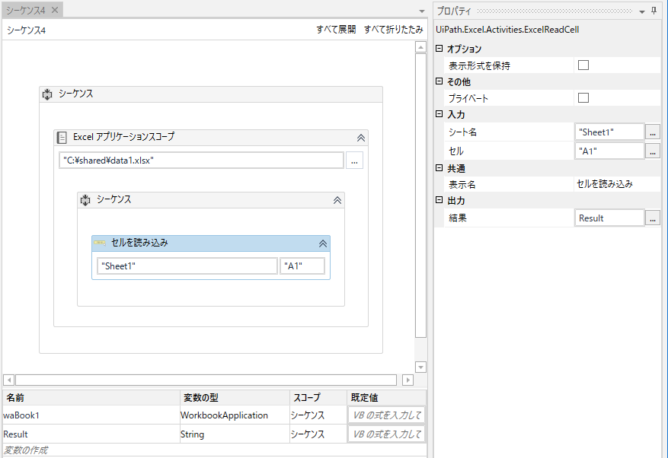668x458 pixels.
Task: Collapse the Excel アプリケーションスコープ activity
Action: click(x=361, y=138)
